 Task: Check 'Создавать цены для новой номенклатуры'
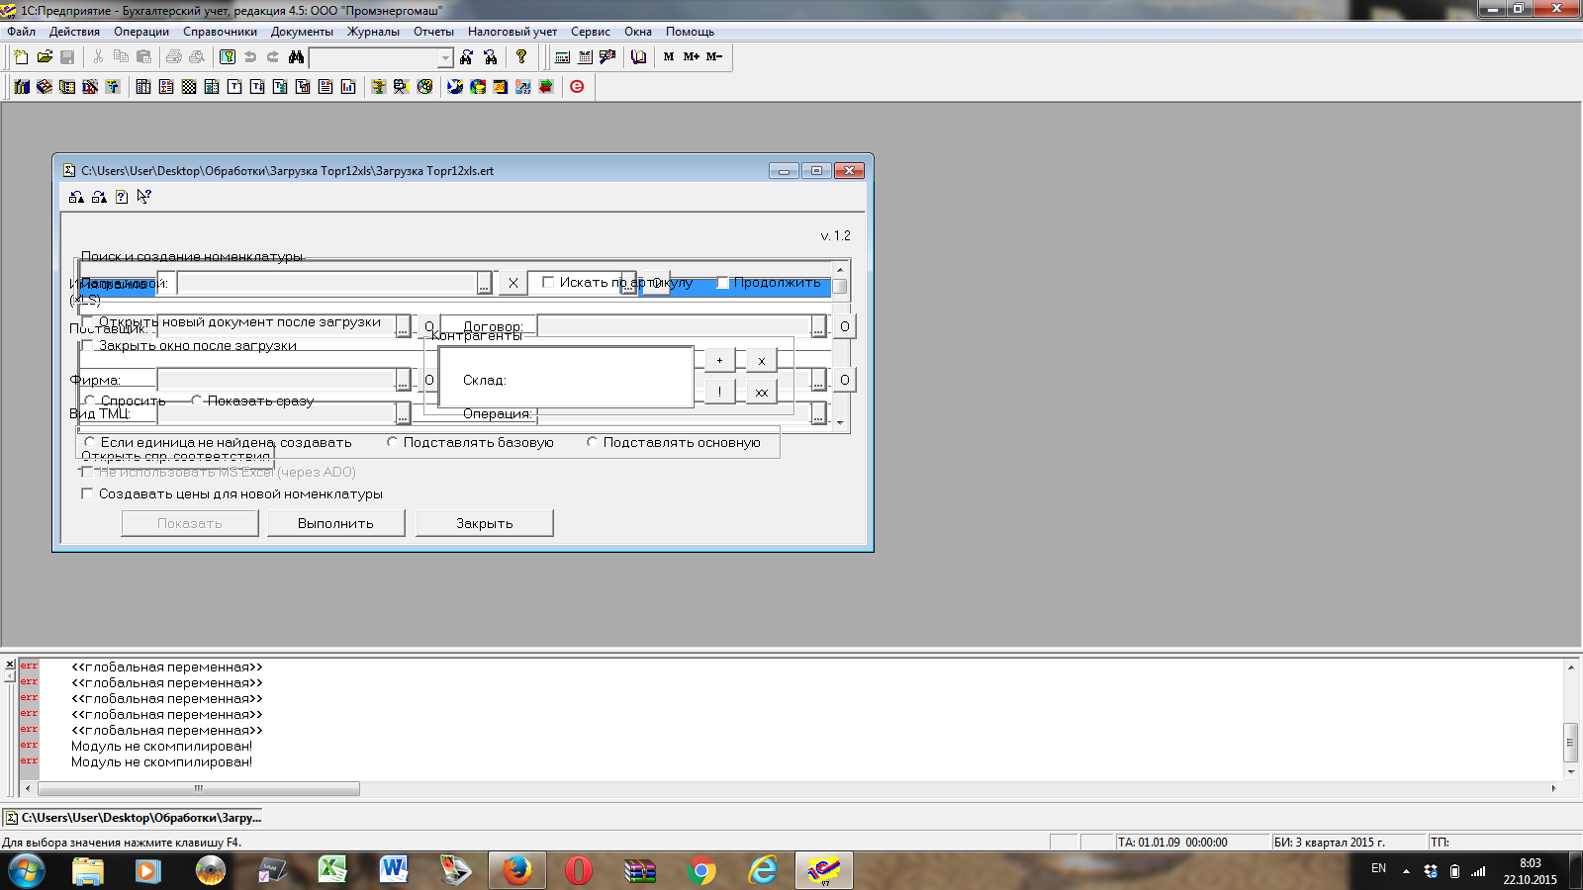87,493
